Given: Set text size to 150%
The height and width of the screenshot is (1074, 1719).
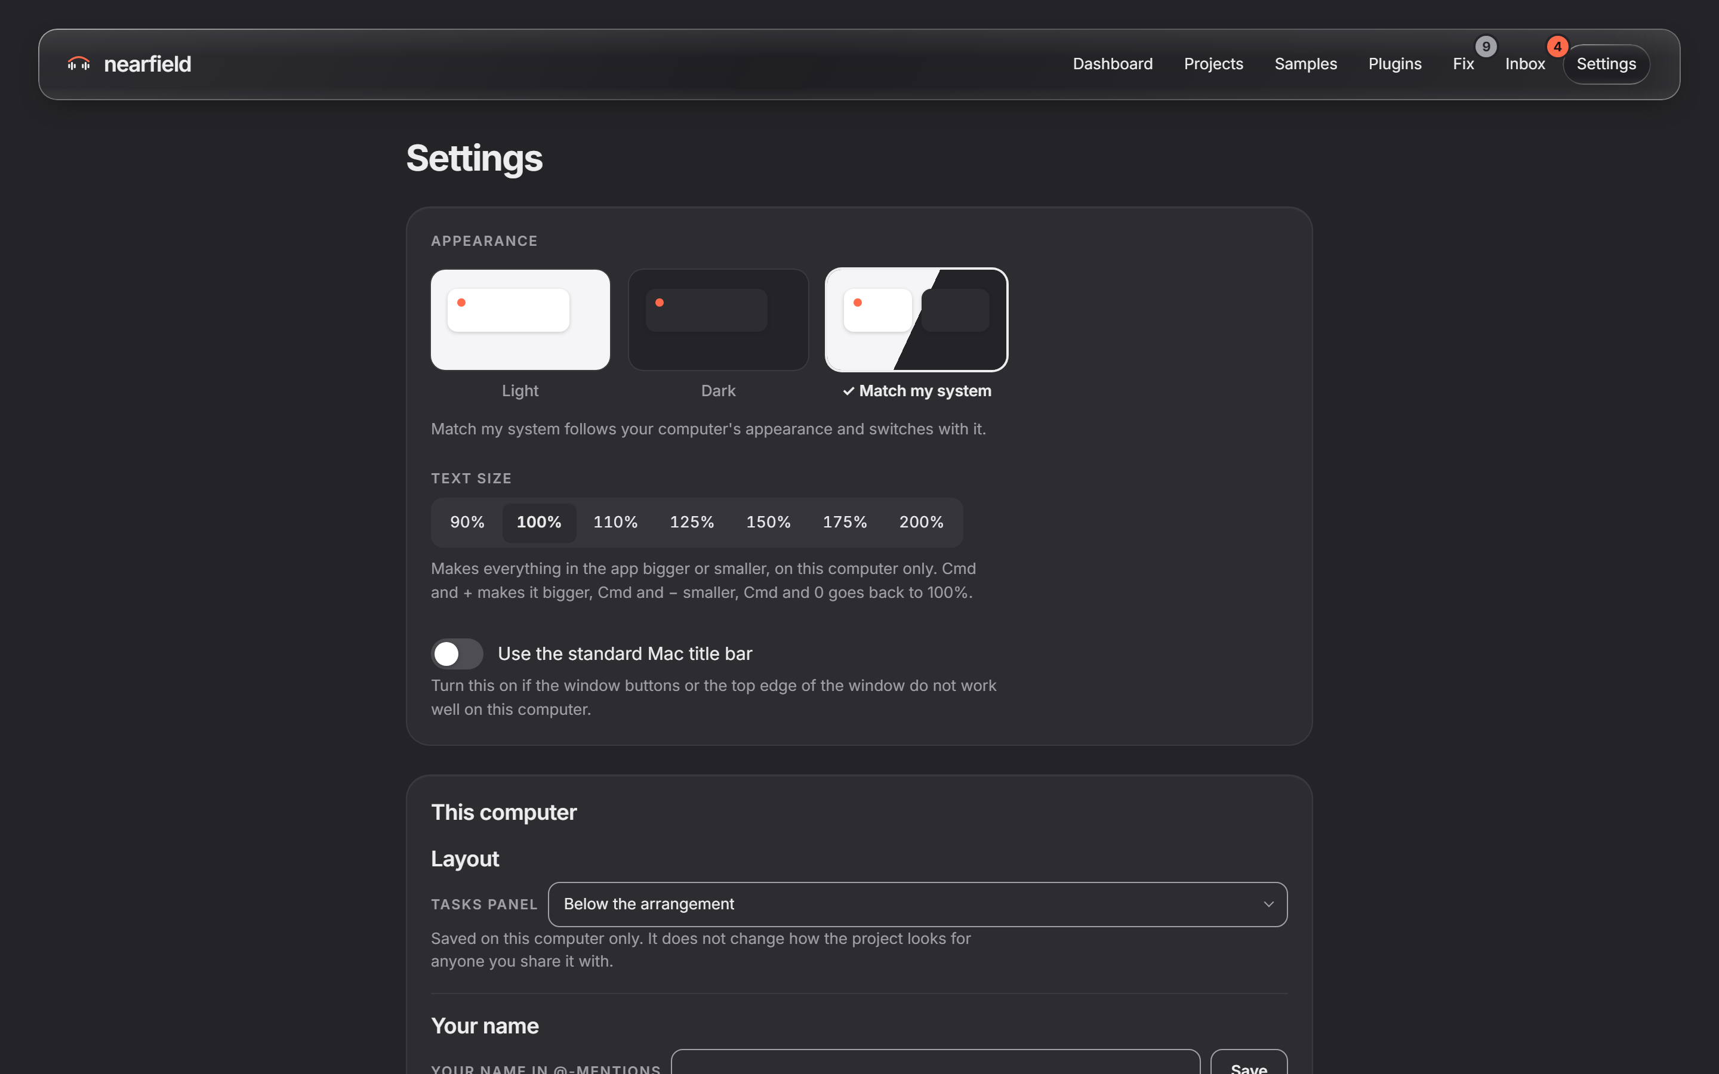Looking at the screenshot, I should pyautogui.click(x=769, y=523).
